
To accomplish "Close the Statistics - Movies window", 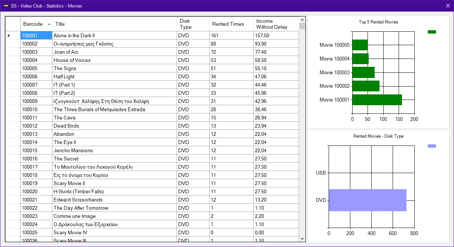I will [x=448, y=6].
